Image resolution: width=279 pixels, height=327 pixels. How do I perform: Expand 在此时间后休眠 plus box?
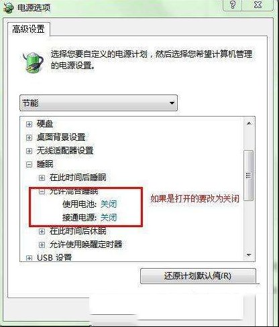pyautogui.click(x=42, y=231)
